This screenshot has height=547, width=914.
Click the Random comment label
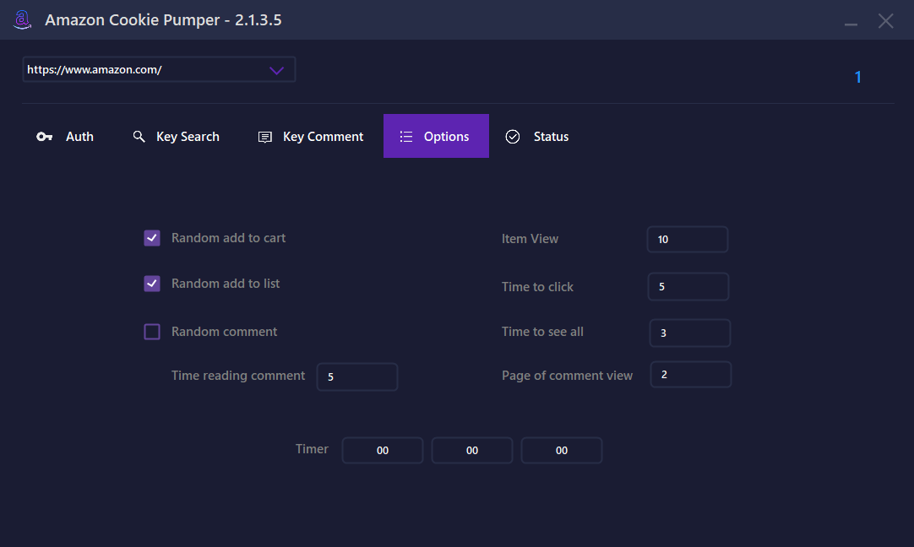tap(225, 332)
